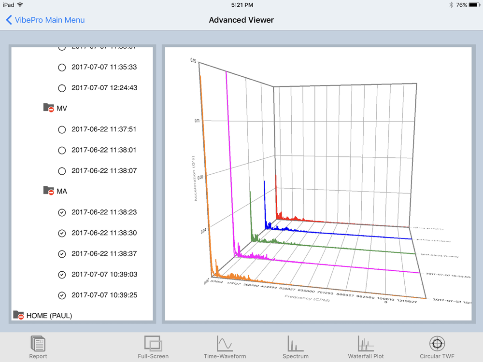Image resolution: width=483 pixels, height=362 pixels.
Task: Select reading 2017-07-07 11:35:33
Action: click(x=62, y=68)
